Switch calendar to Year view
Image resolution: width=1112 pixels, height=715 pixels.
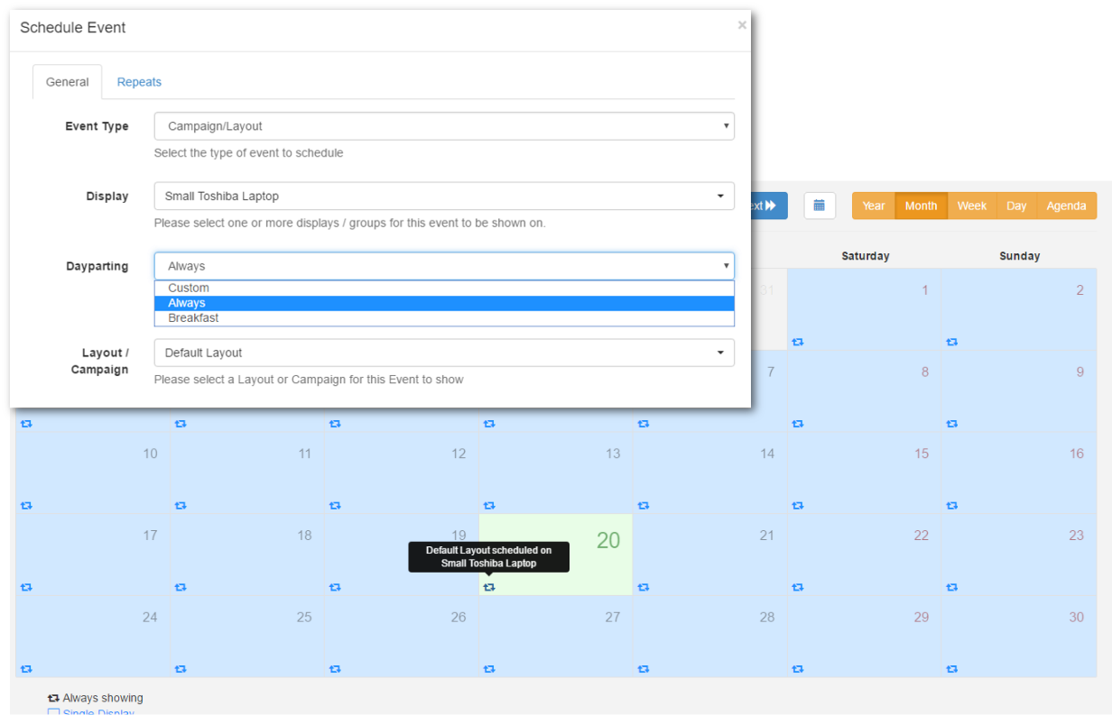point(873,206)
